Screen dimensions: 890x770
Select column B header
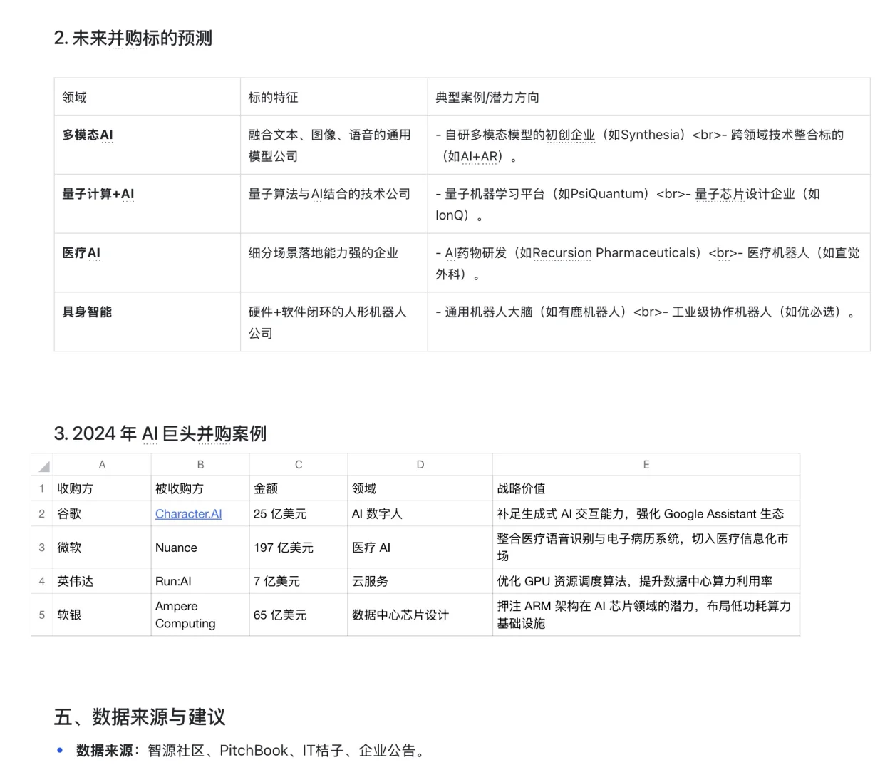(x=200, y=465)
